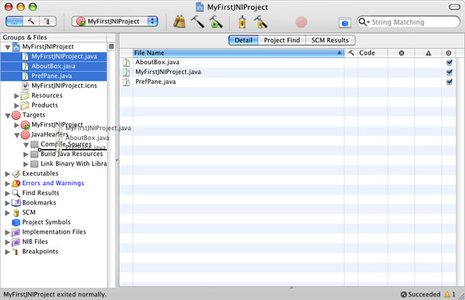Uncheck target checkbox for MyFirstJNIProject.java
Screen dimensions: 465x300
click(x=449, y=72)
